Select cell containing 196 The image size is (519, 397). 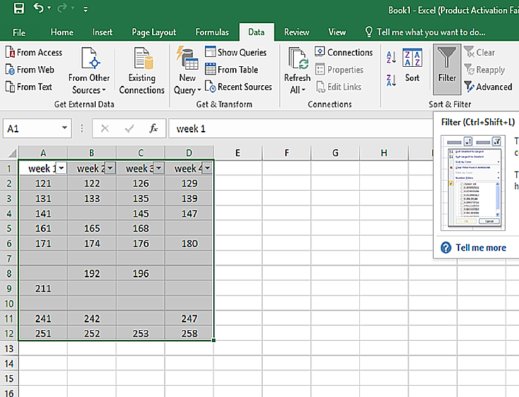tap(140, 274)
